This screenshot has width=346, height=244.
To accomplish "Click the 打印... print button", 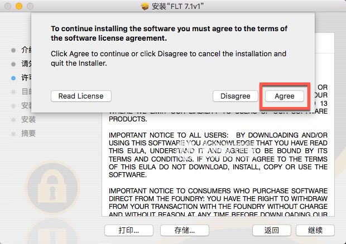I will [129, 230].
